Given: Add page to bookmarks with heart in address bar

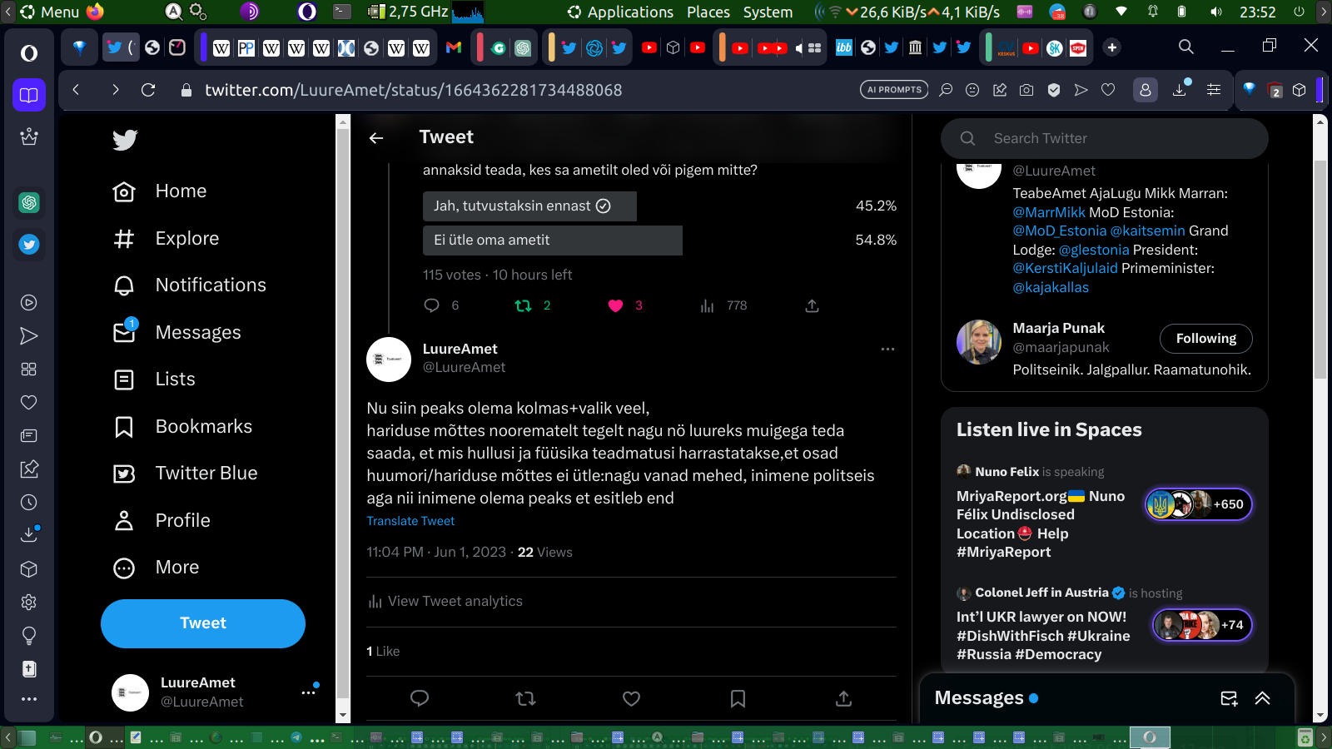Looking at the screenshot, I should click(1108, 90).
